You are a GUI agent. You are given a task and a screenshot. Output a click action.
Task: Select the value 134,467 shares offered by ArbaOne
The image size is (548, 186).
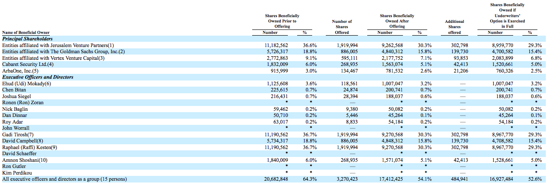tap(349, 71)
